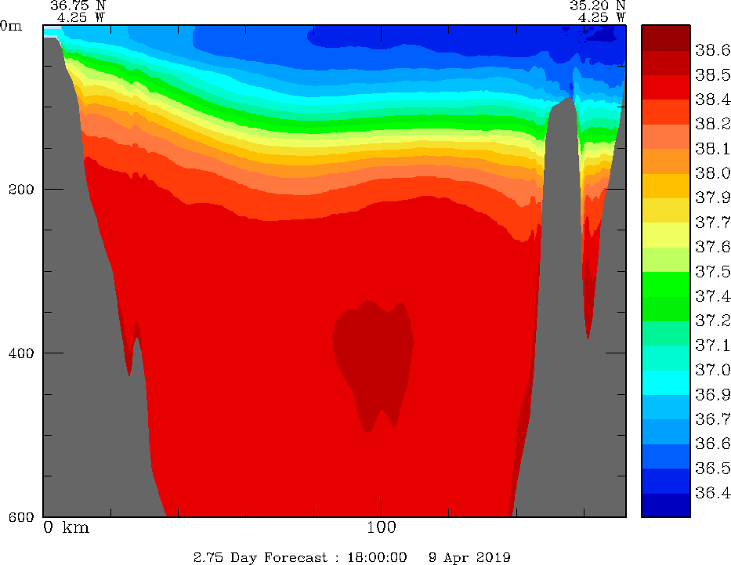Click the darkest blue swatch below 36.4
Screen dimensions: 731x565
(x=666, y=505)
